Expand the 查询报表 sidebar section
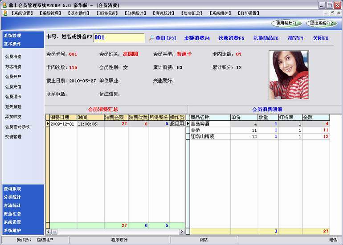The image size is (343, 245). (12, 188)
